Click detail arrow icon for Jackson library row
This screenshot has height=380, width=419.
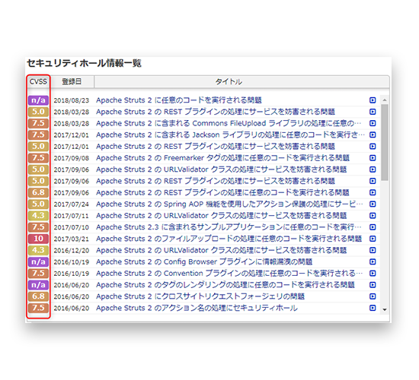pos(373,135)
